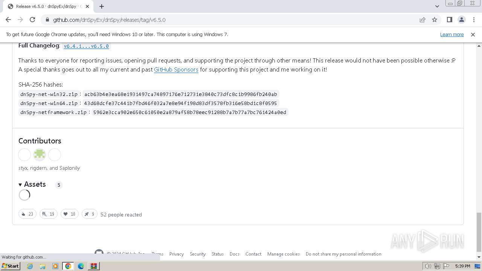482x271 pixels.
Task: Toggle the hooray reaction showing 19
Action: (x=49, y=214)
